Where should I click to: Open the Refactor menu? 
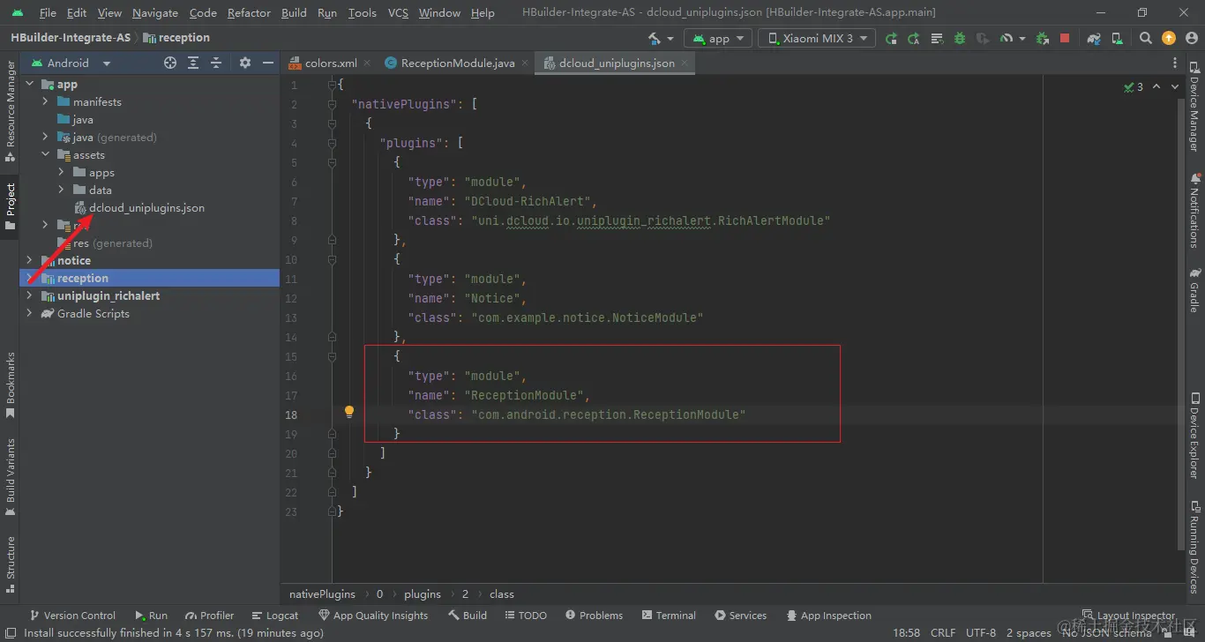(x=249, y=12)
